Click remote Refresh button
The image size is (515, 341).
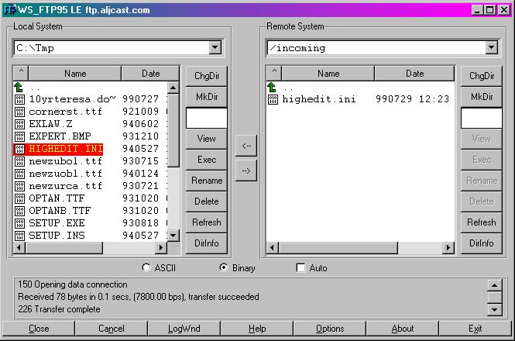482,222
